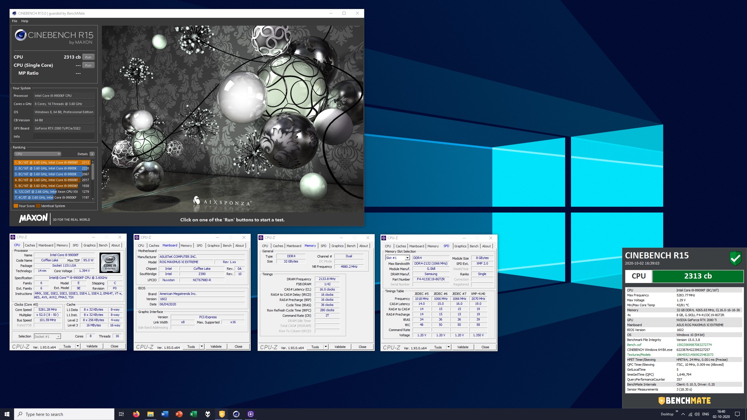Open Microsoft Word from taskbar
Screen dimensions: 747x420
coord(165,414)
